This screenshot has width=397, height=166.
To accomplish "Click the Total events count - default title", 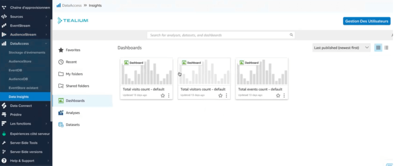I will tap(260, 89).
